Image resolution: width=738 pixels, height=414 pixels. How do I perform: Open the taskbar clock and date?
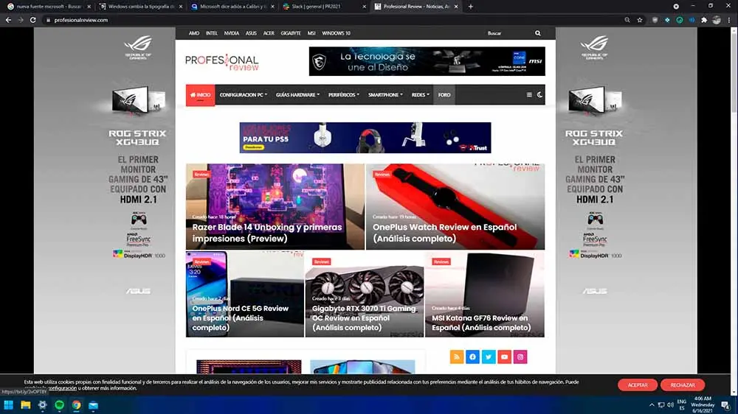(703, 404)
